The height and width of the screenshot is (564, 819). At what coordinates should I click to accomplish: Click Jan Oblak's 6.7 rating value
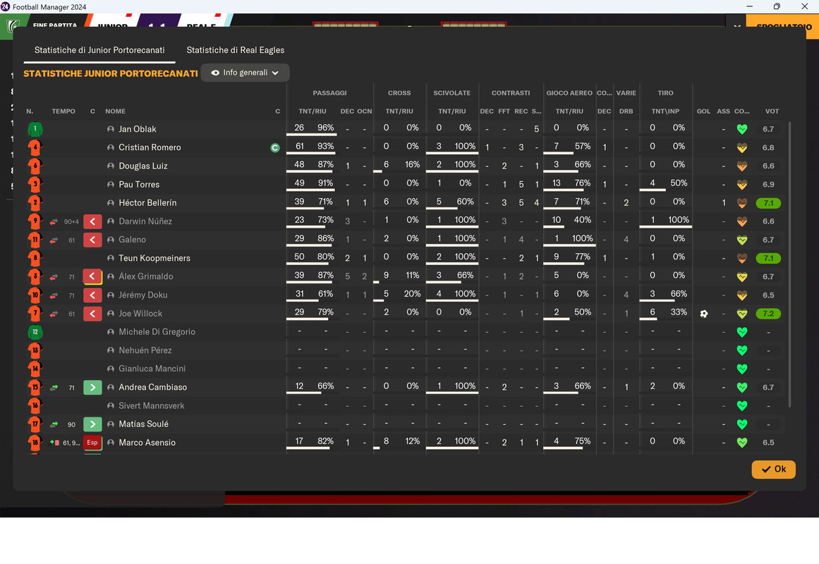[x=768, y=129]
